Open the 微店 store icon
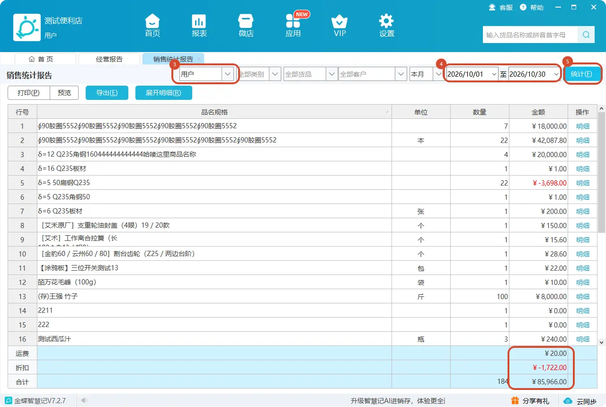 pyautogui.click(x=246, y=21)
